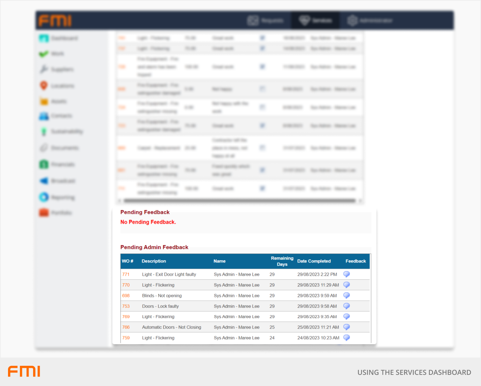Open the Administrator menu in top bar
Screen dimensions: 481x386
point(370,21)
